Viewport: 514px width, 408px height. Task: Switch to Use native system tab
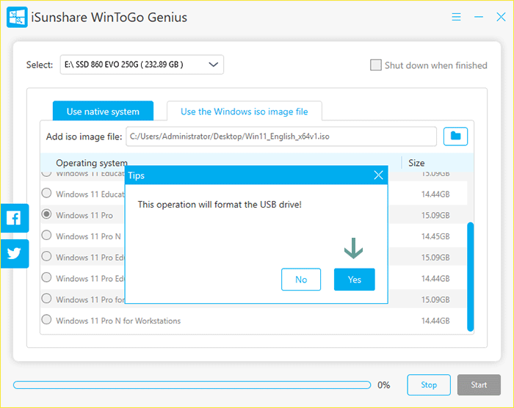tap(103, 111)
